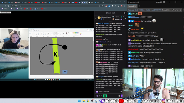This screenshot has height=103, width=184.
Task: Show previous gift leaderboard entry
Action: (96, 19)
